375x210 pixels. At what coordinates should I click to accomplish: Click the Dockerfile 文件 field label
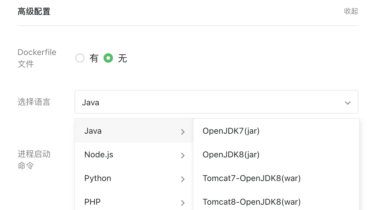[37, 58]
